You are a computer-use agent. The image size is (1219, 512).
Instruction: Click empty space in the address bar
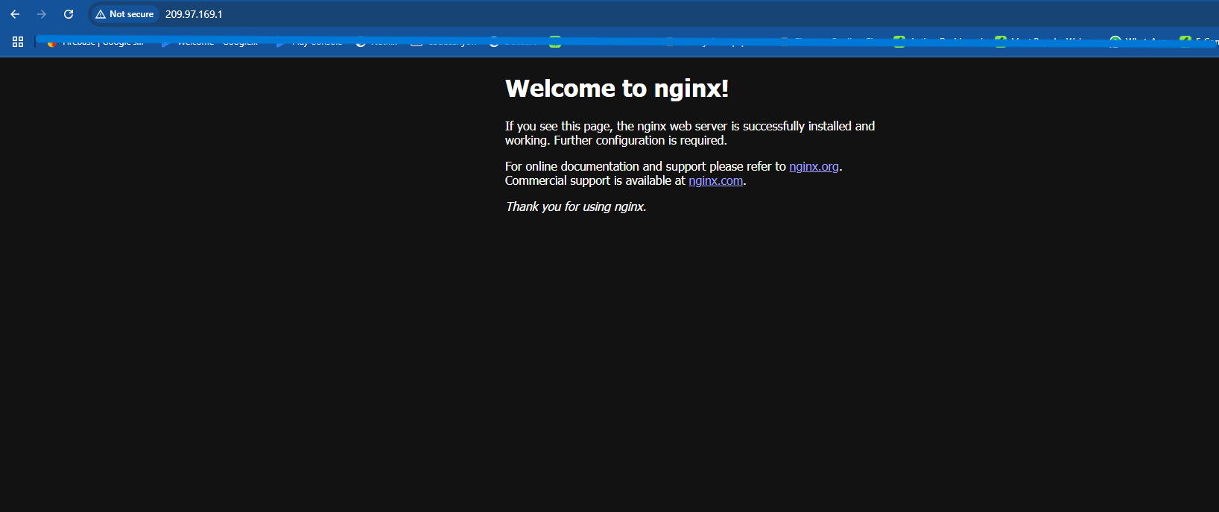671,14
